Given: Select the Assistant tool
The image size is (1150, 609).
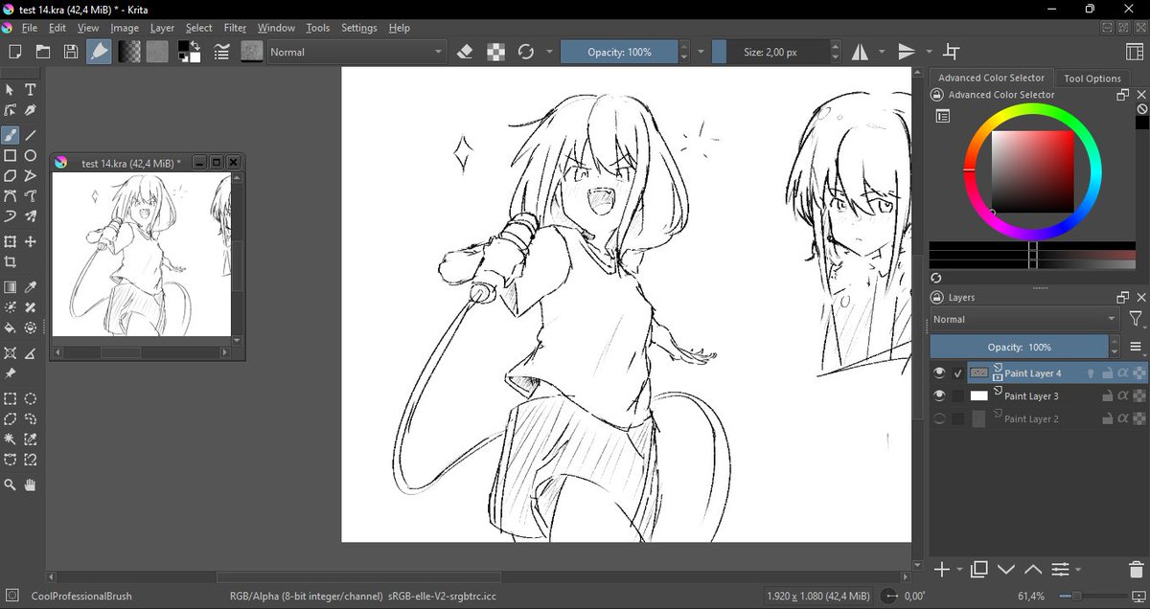Looking at the screenshot, I should 10,353.
